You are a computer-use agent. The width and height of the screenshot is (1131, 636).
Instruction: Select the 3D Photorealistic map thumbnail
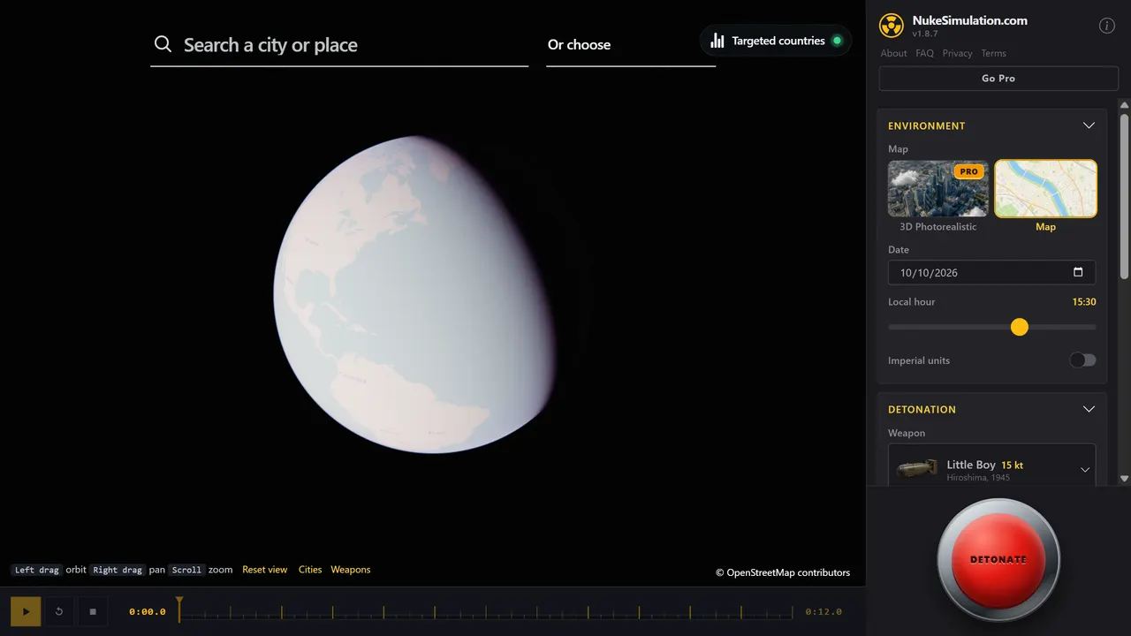point(938,188)
